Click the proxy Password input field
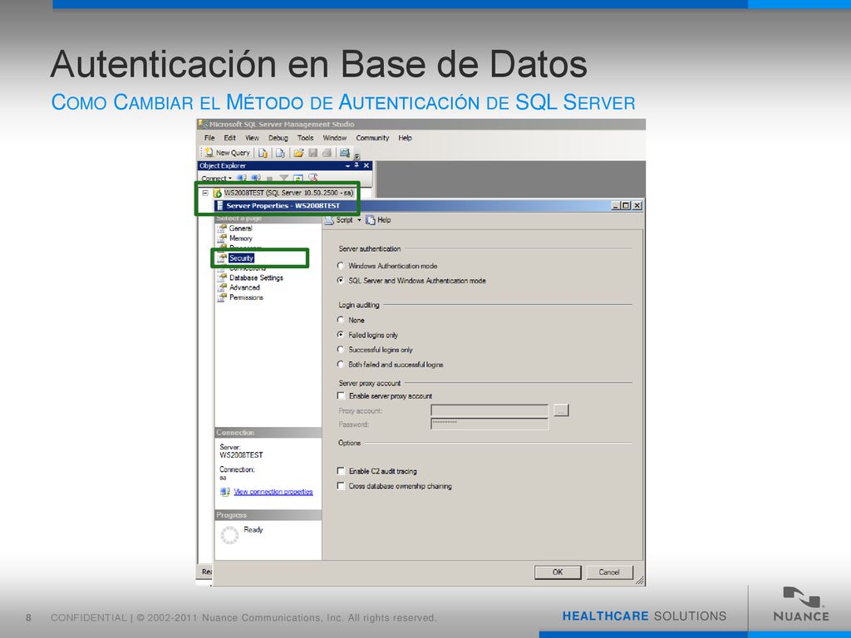The height and width of the screenshot is (638, 851). pyautogui.click(x=489, y=424)
